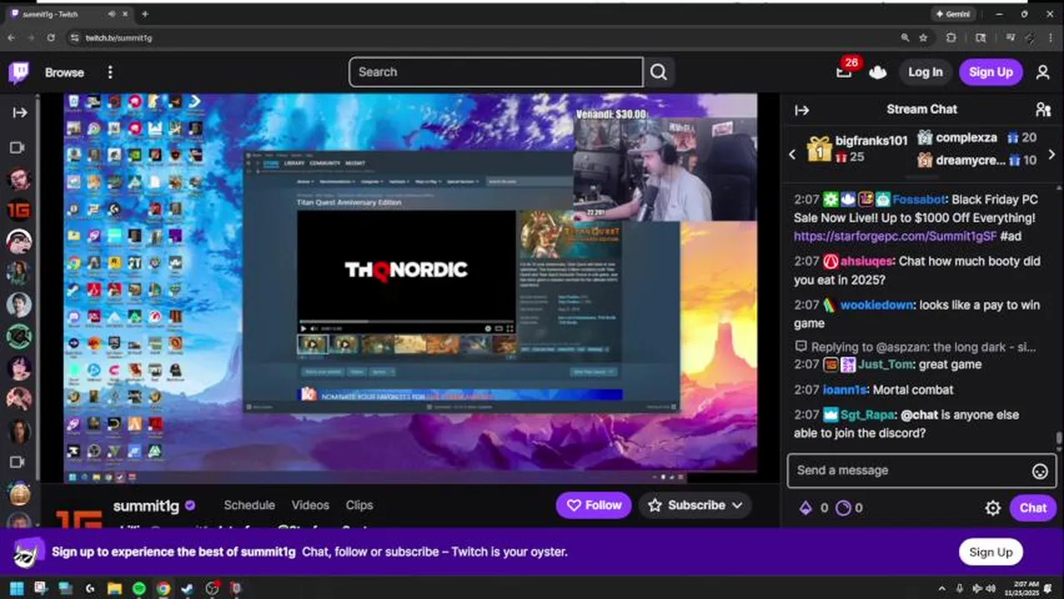The width and height of the screenshot is (1064, 599).
Task: Open the chat community users icon
Action: click(1042, 110)
